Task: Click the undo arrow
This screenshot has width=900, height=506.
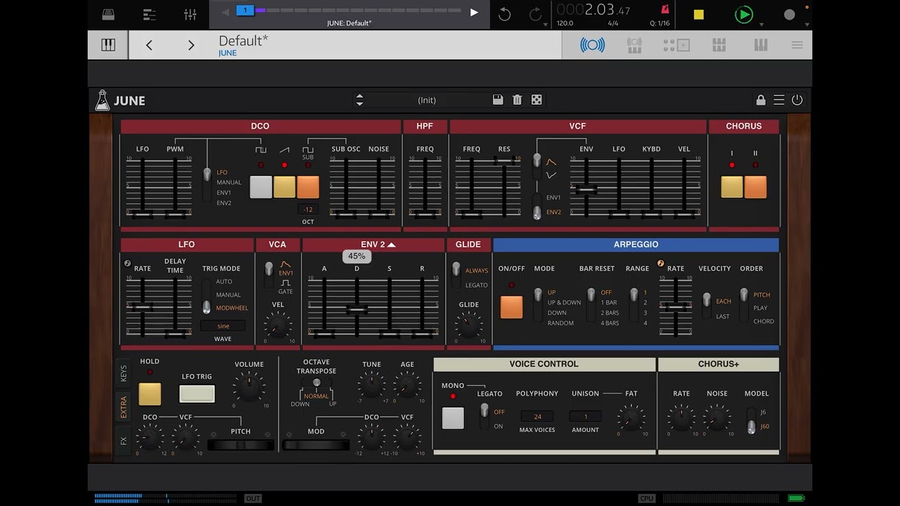Action: point(504,14)
